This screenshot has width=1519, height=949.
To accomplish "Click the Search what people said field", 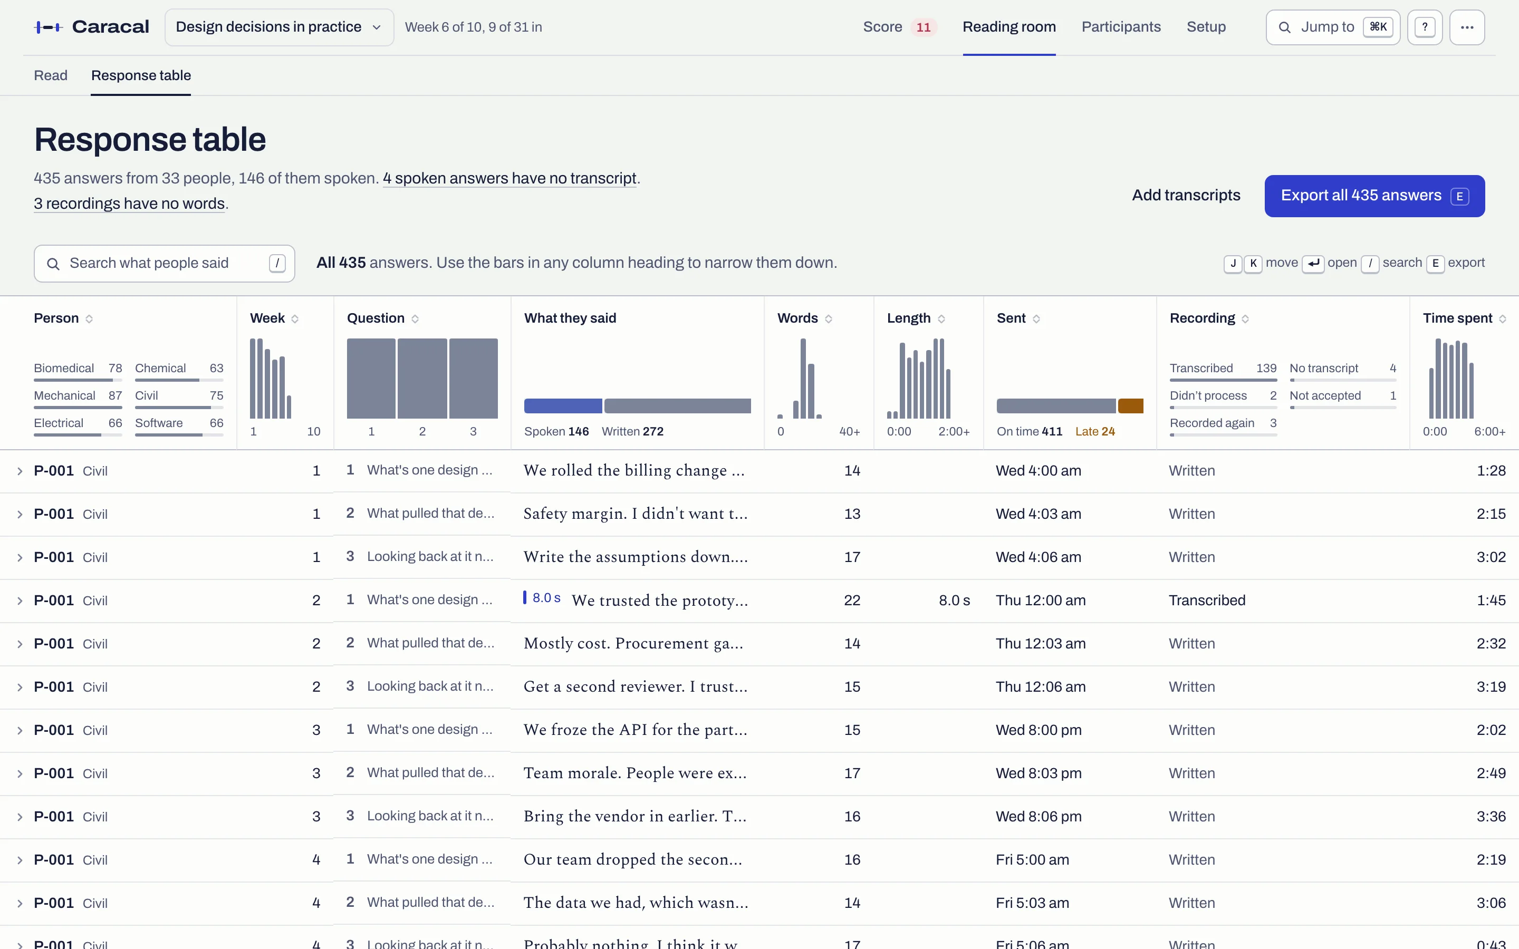I will coord(165,264).
